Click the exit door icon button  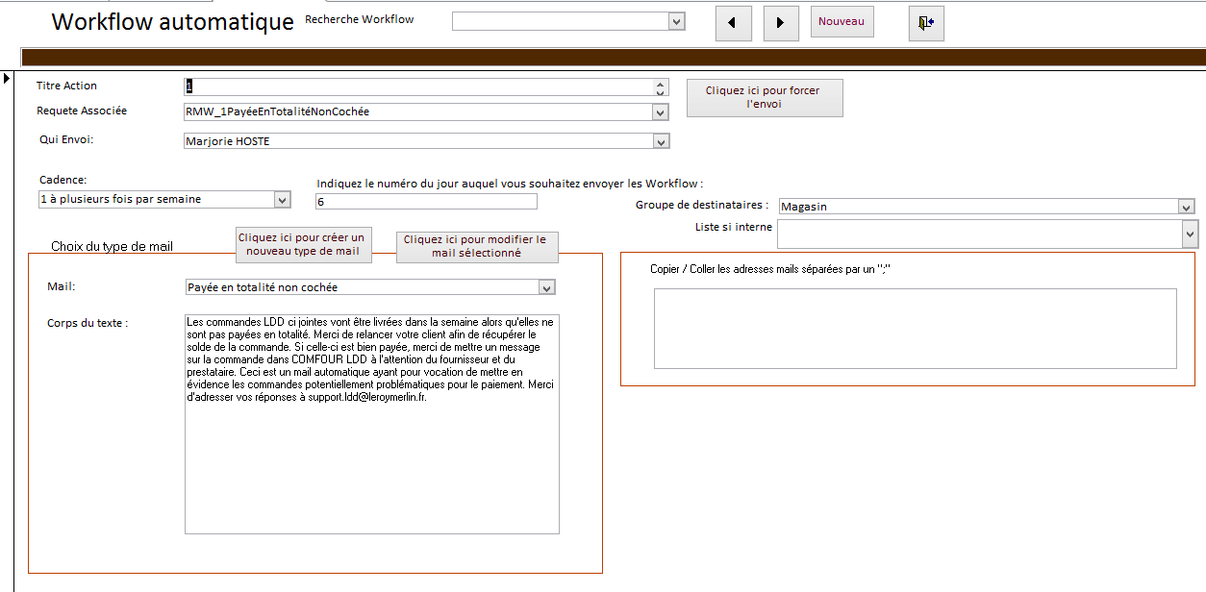click(x=926, y=22)
